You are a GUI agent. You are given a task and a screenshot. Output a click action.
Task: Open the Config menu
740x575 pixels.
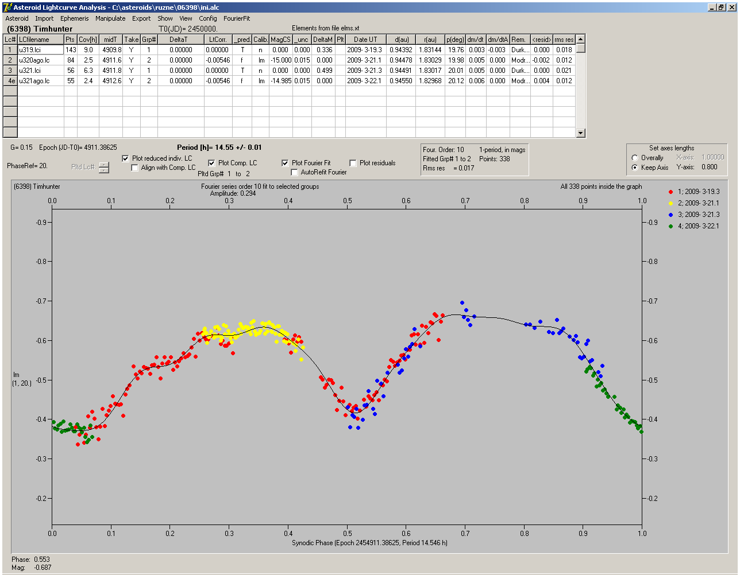[208, 18]
